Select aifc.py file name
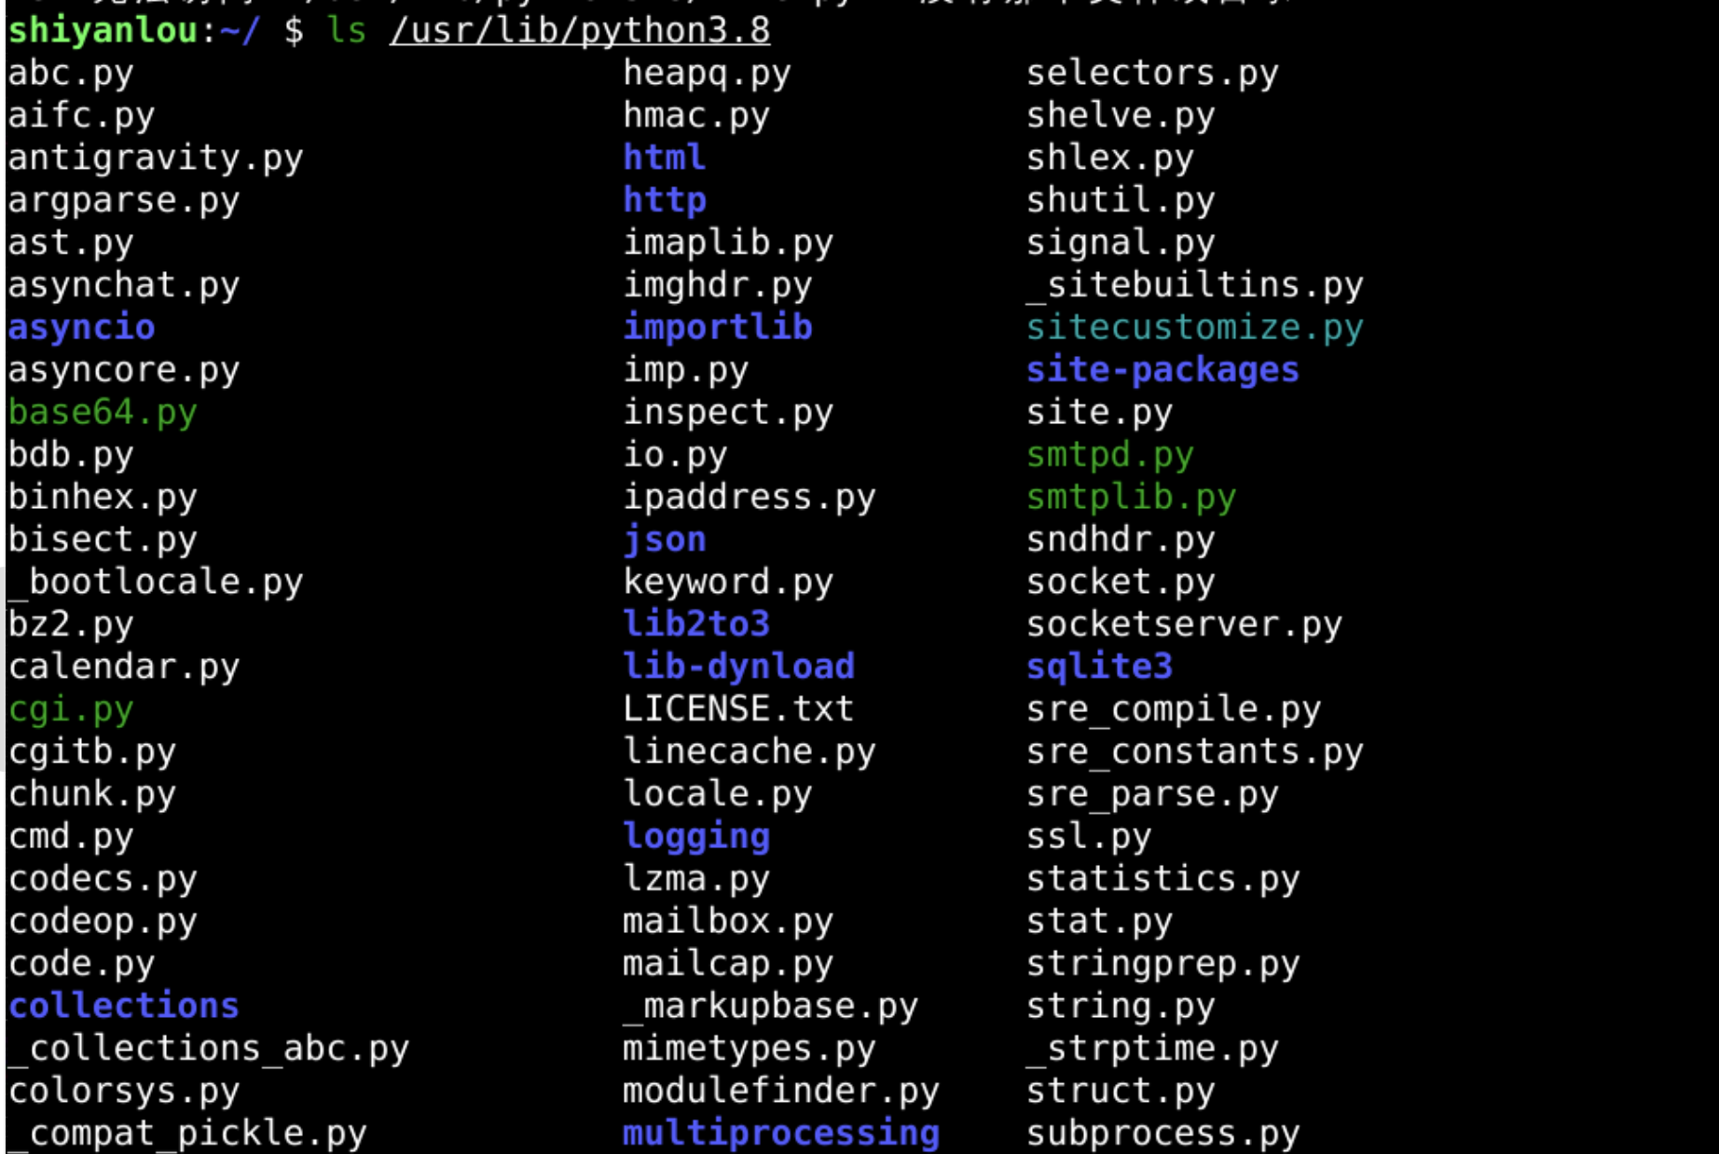Screen dimensions: 1719x1154 pos(81,116)
